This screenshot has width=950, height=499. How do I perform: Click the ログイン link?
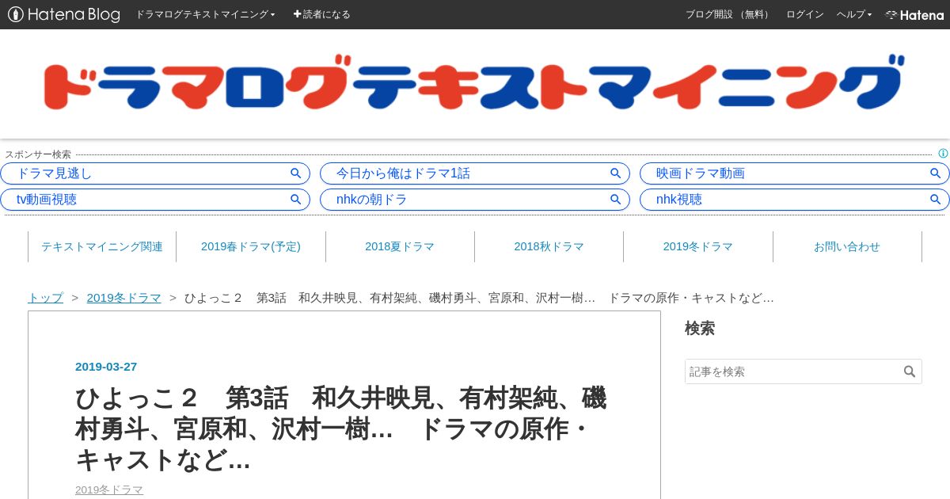pyautogui.click(x=804, y=14)
